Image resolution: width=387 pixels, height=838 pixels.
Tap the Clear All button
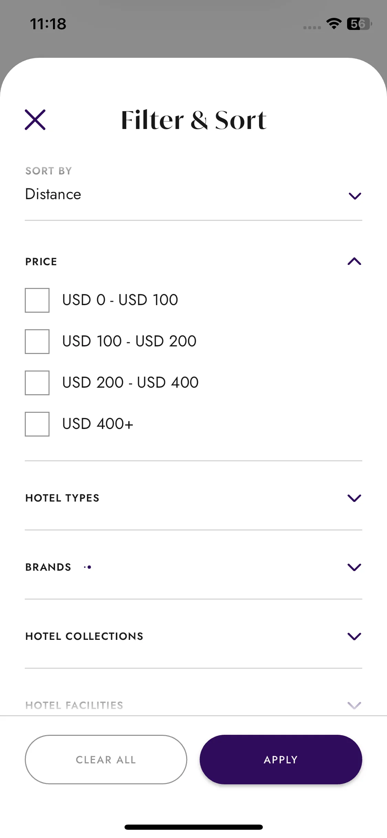[x=106, y=760]
